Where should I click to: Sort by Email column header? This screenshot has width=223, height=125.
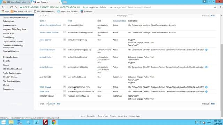coord(70,21)
